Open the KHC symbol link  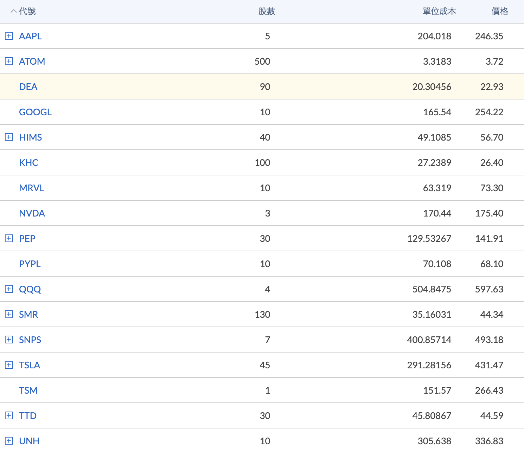28,162
